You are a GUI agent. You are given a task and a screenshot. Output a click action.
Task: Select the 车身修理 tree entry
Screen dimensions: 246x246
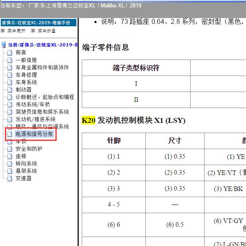(x=26, y=75)
